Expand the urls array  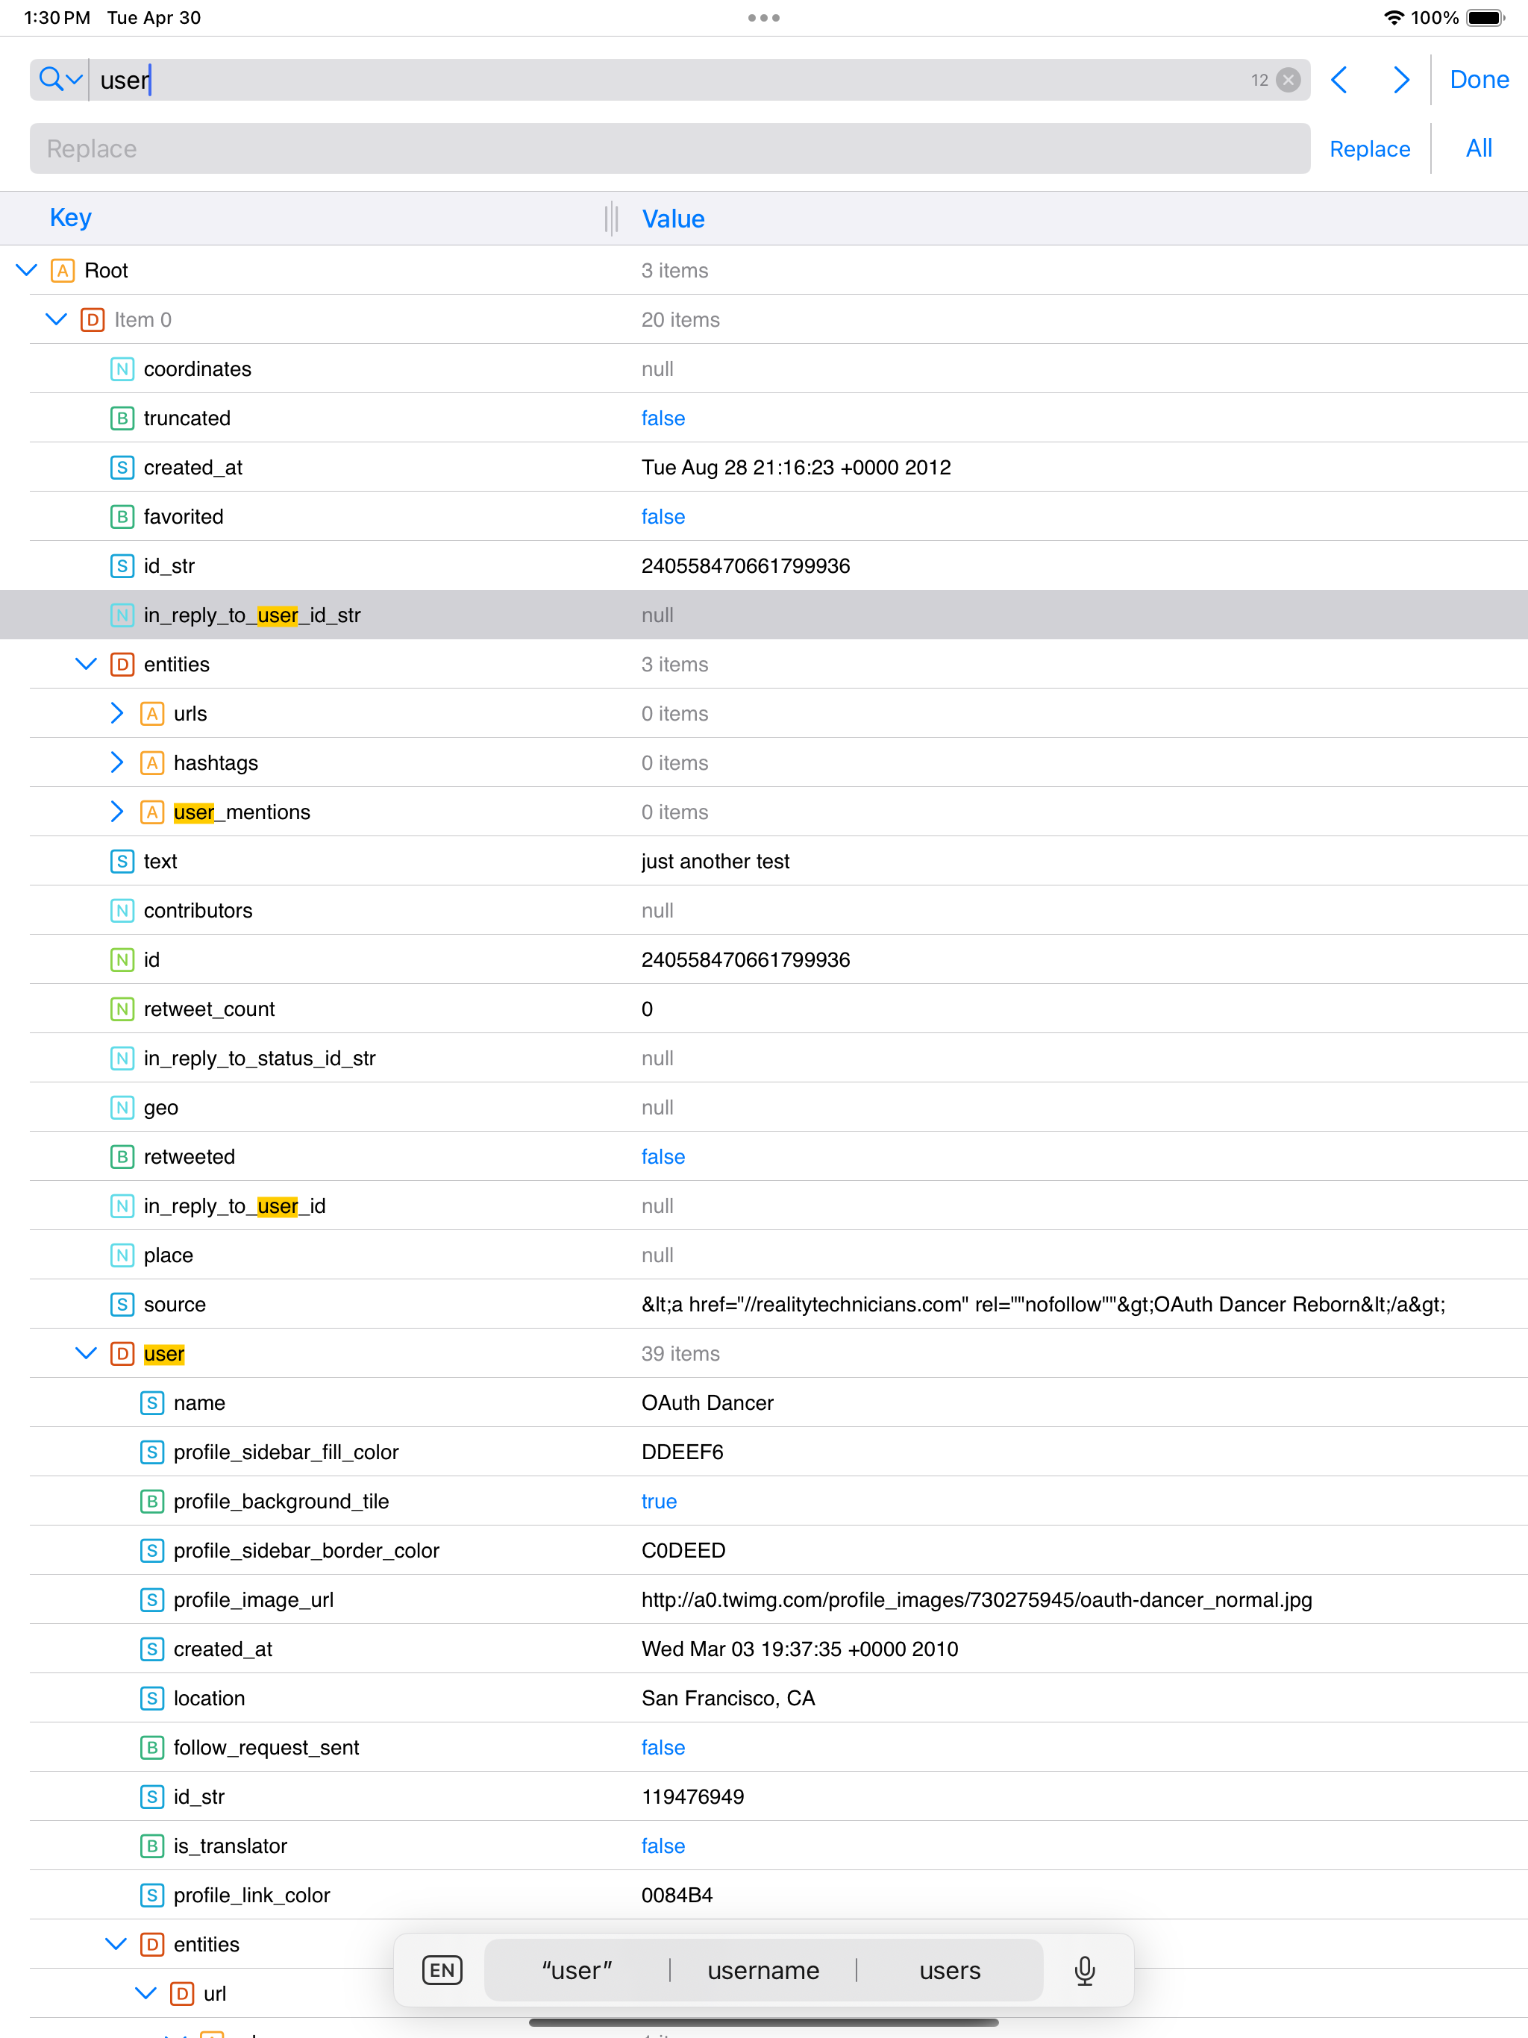coord(116,714)
